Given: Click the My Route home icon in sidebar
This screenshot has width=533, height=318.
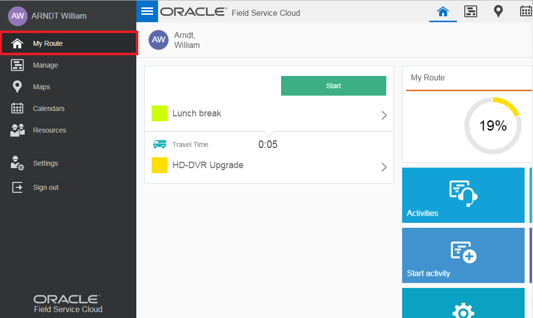Looking at the screenshot, I should pos(17,43).
